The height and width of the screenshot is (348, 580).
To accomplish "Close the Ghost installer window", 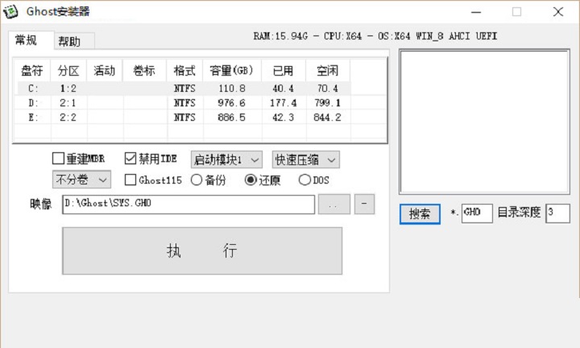I will (x=558, y=12).
